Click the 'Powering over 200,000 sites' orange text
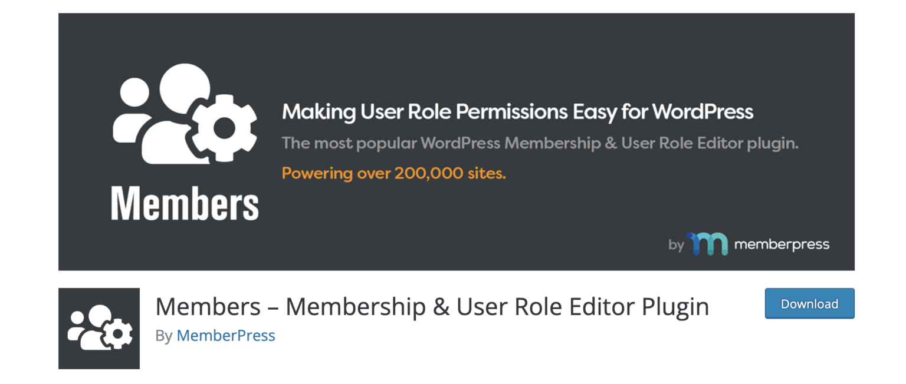The image size is (906, 384). click(x=396, y=173)
